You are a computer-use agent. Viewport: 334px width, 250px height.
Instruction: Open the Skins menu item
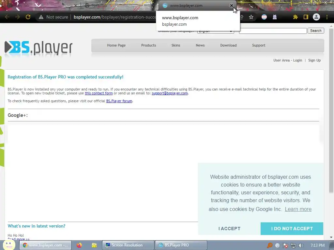point(176,45)
